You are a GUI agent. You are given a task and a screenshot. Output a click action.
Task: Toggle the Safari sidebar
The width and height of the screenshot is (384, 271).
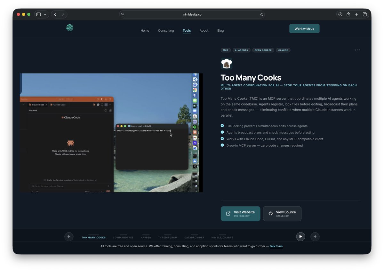(x=38, y=14)
